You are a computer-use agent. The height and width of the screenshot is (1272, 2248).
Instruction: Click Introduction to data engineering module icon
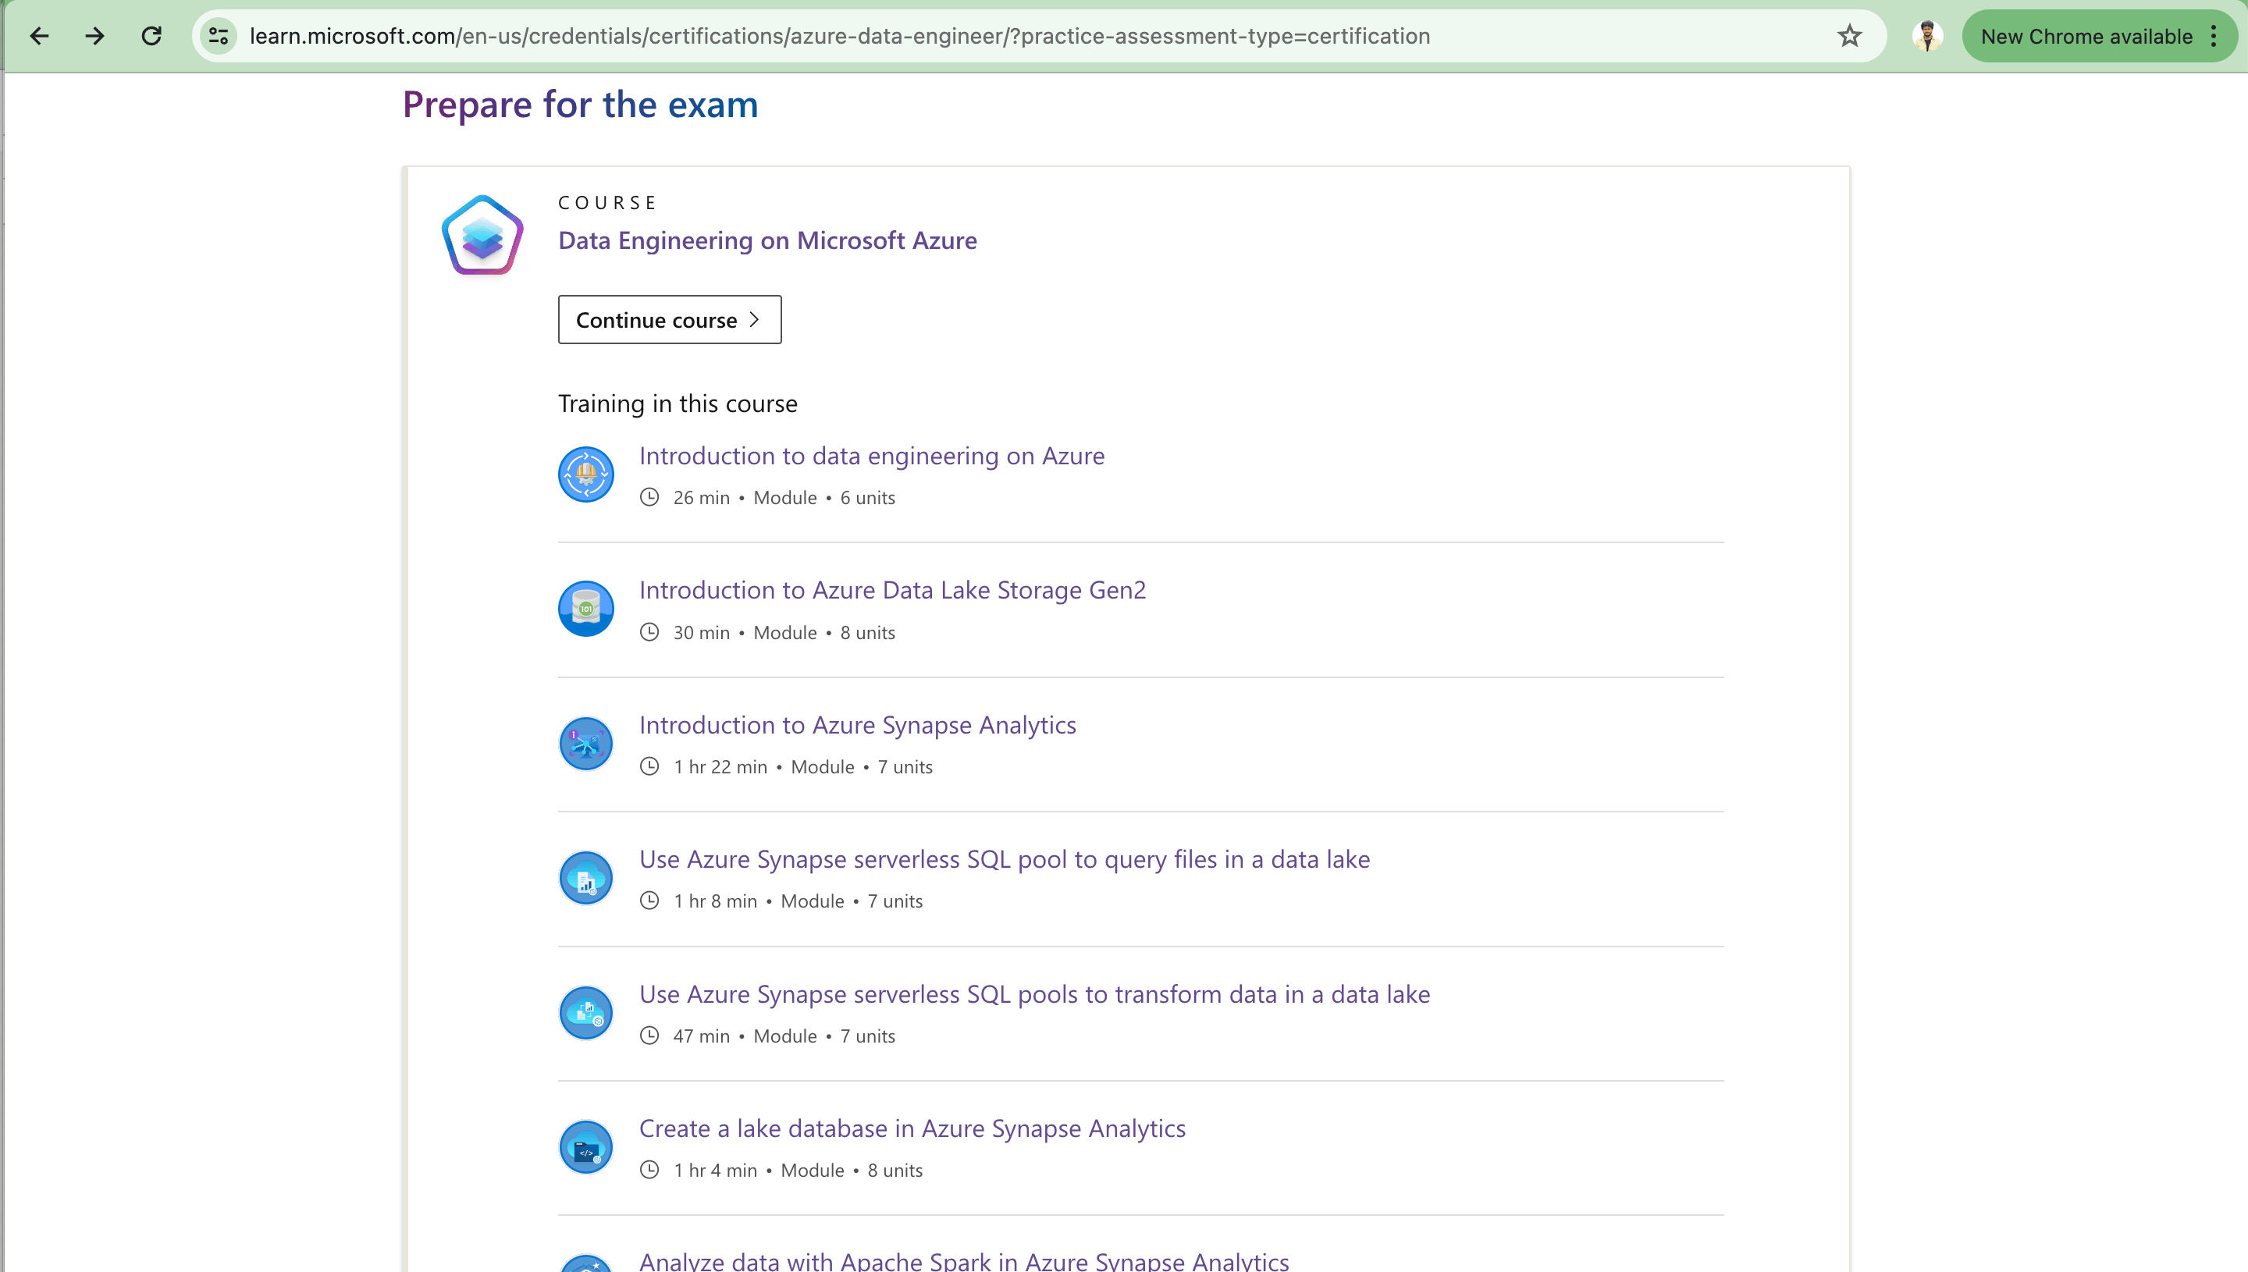[x=585, y=474]
